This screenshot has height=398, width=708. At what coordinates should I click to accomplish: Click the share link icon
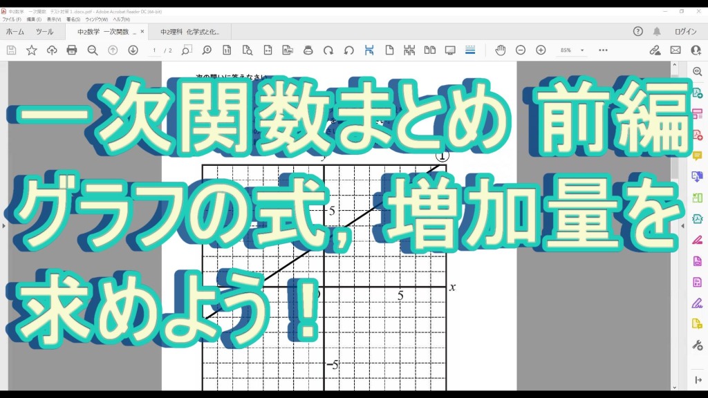click(x=655, y=50)
